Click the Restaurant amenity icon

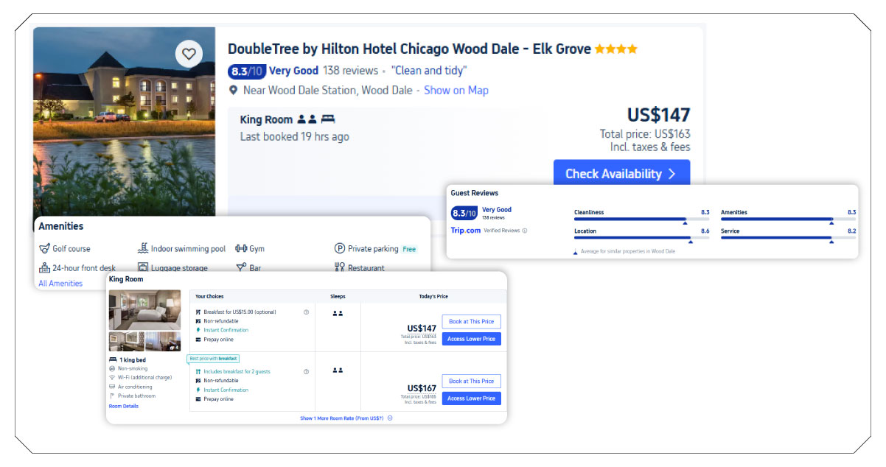click(341, 267)
